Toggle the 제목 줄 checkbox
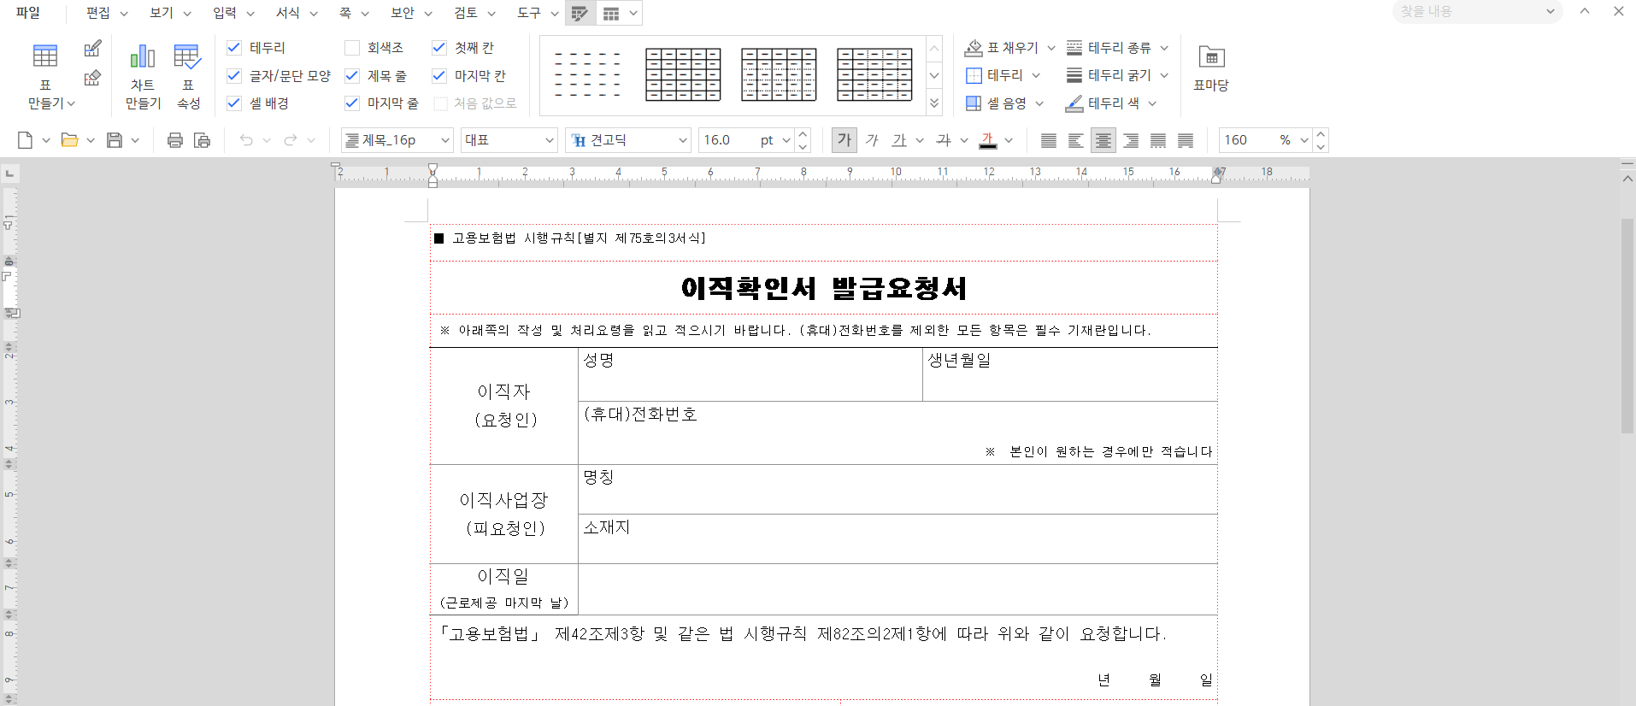1636x706 pixels. tap(352, 76)
